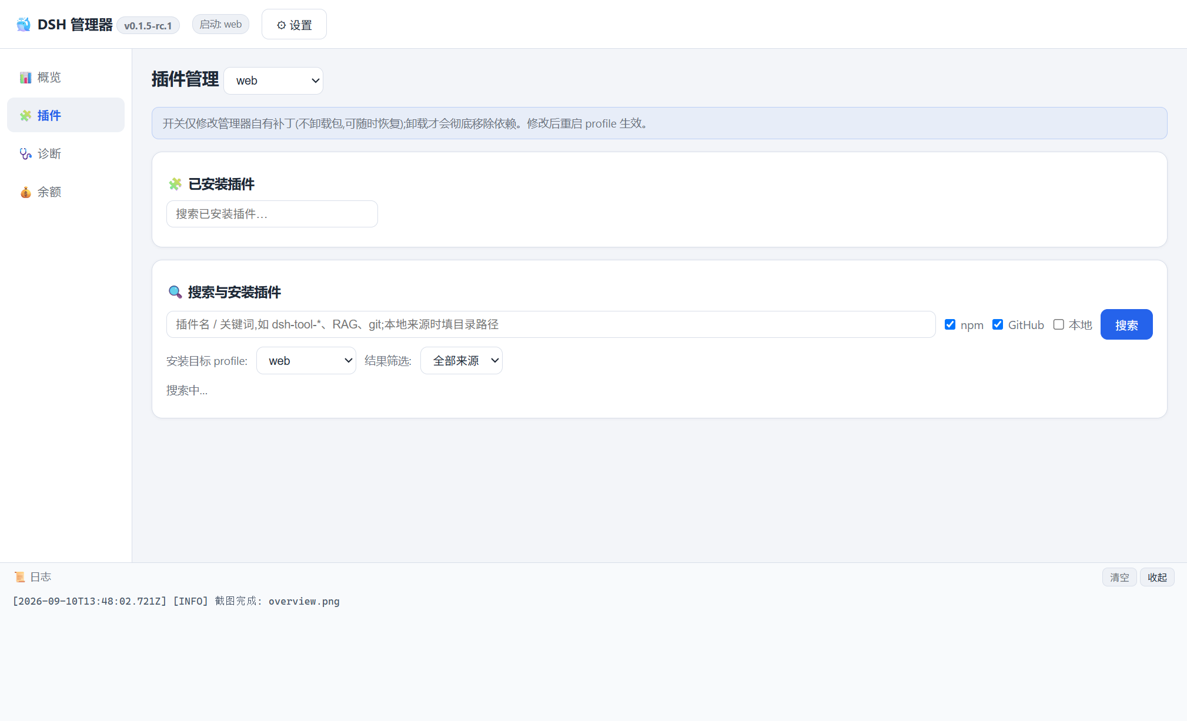Click the 已安装插件 section heading

[x=221, y=185]
